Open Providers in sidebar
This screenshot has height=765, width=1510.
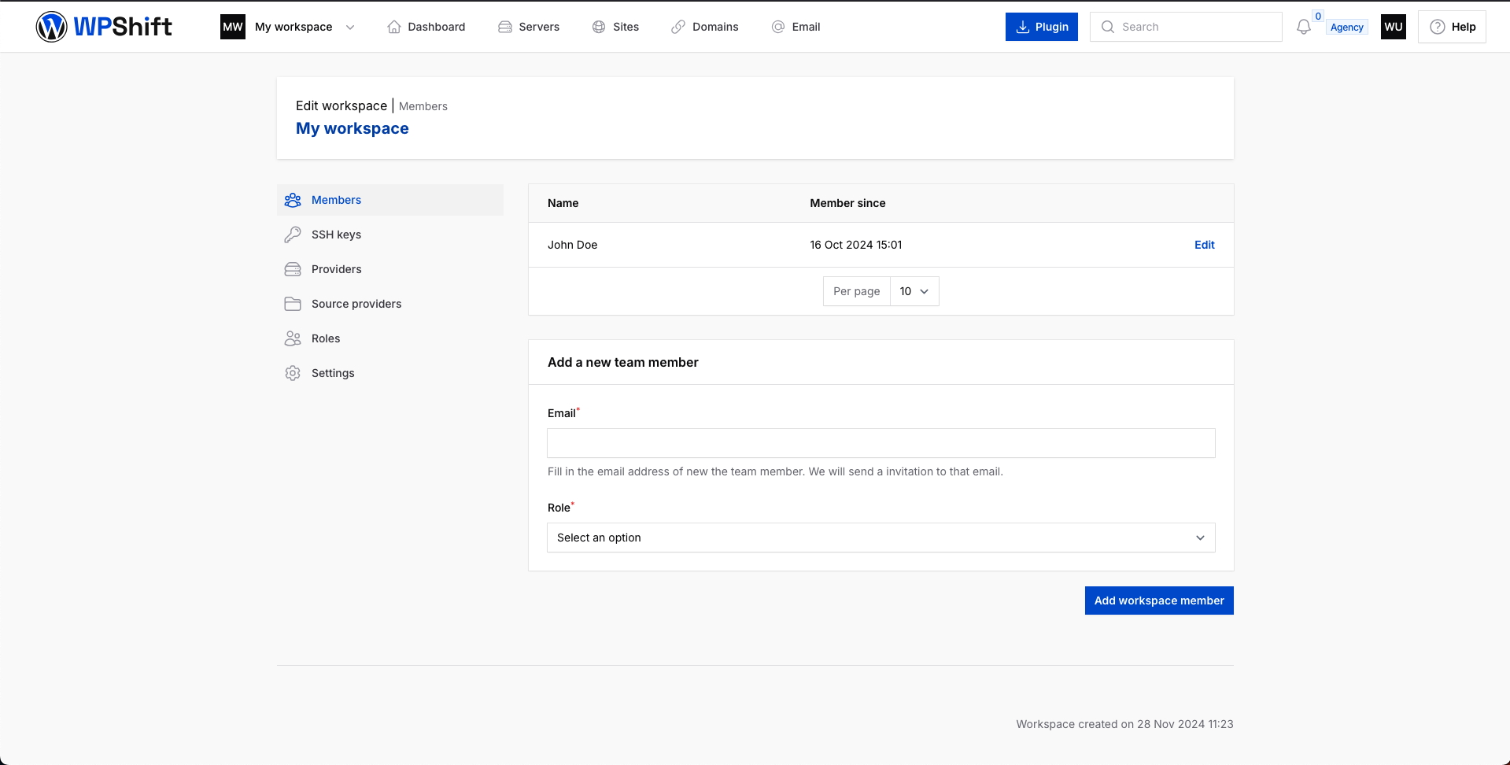click(390, 269)
